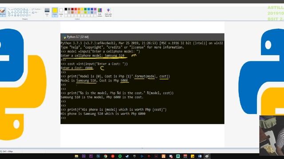Pick the indigo blue color swatch
This screenshot has height=159, width=284.
click(92, 9)
